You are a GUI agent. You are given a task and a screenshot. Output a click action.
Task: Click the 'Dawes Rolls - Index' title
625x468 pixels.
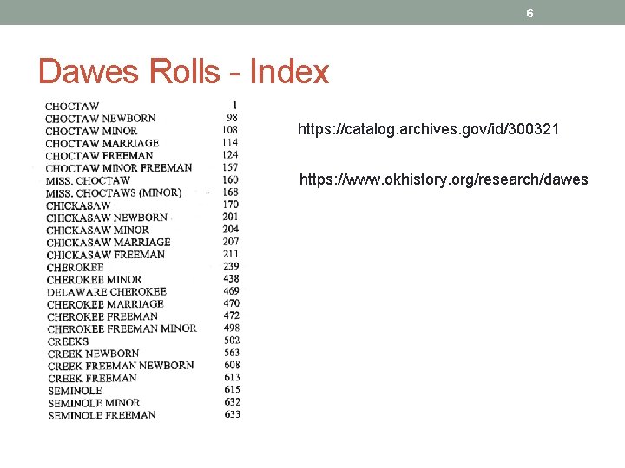click(184, 71)
